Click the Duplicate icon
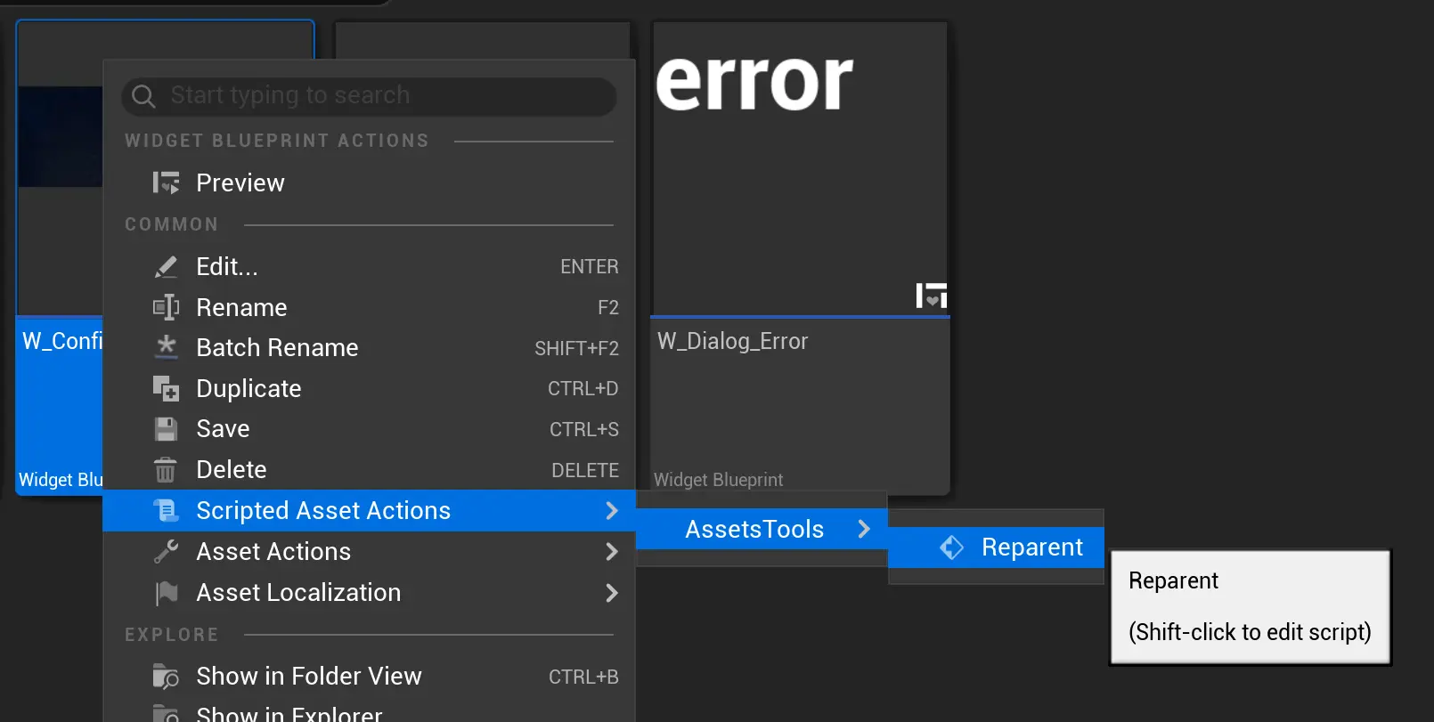 point(166,388)
